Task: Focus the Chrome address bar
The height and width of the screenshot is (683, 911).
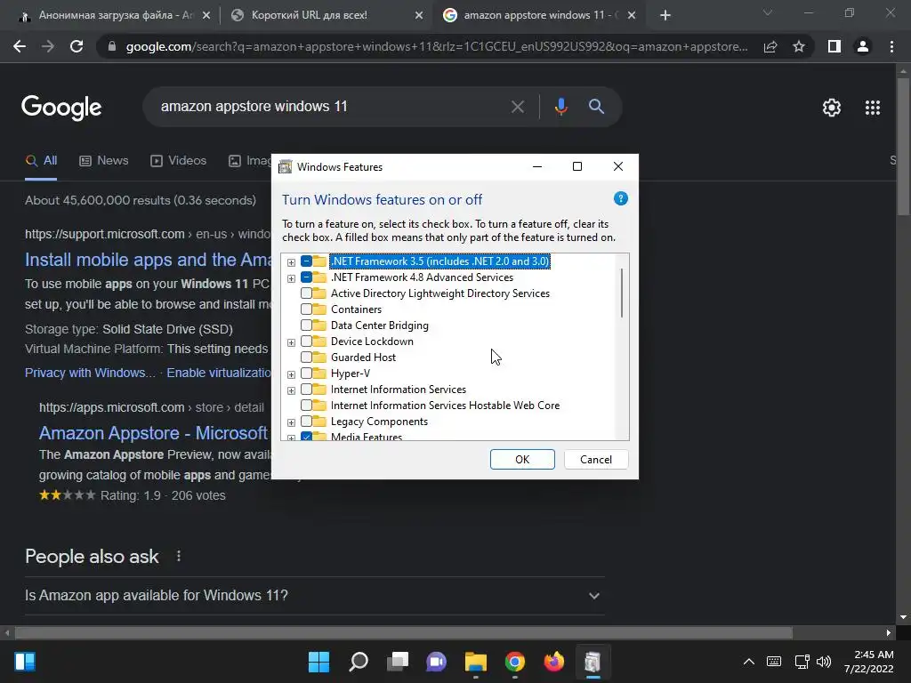Action: click(436, 46)
